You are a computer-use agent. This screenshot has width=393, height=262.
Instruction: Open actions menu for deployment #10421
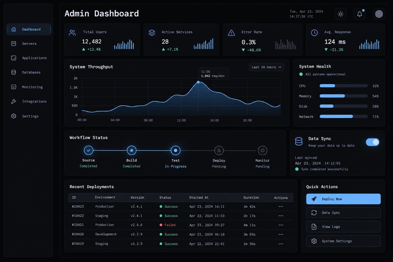[x=281, y=225]
